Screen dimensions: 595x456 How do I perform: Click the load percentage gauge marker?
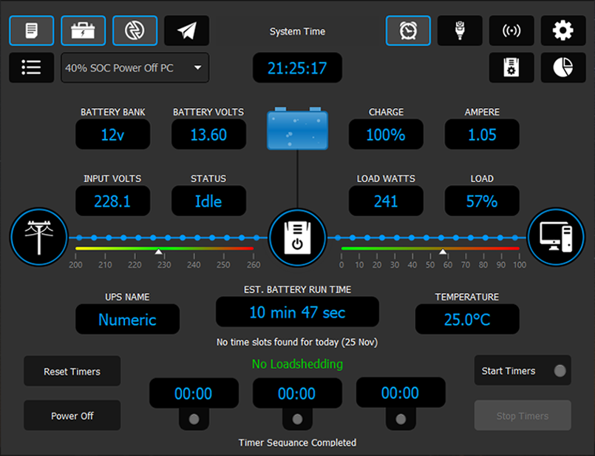coord(443,253)
